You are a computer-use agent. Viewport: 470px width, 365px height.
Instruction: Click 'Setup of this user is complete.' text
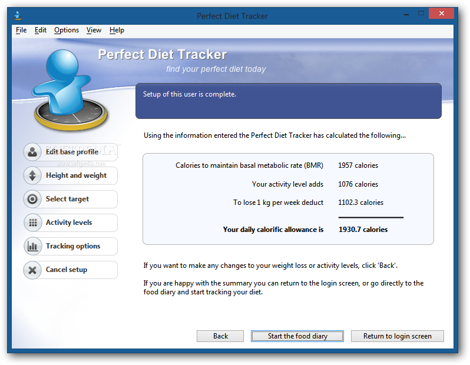coord(190,94)
